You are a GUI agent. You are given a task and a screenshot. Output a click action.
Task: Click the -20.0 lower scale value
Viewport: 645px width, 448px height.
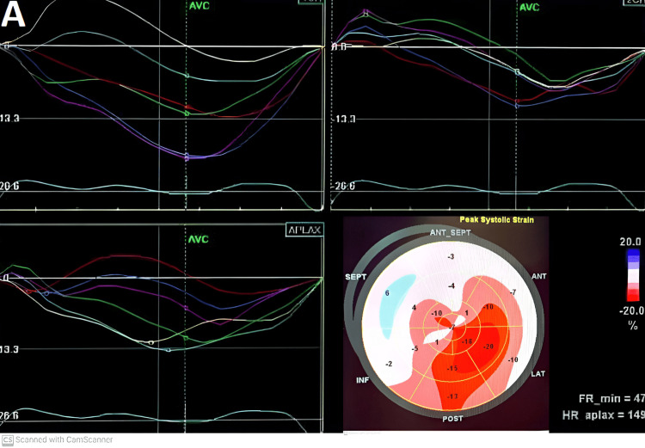[632, 310]
